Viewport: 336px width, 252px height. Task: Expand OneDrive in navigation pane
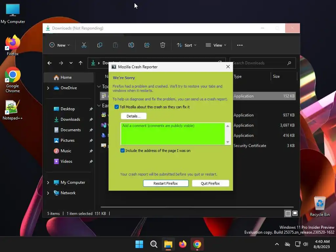(48, 88)
